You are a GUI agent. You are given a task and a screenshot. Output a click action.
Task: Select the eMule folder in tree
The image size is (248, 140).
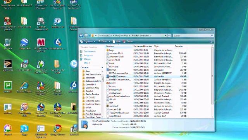click(x=89, y=107)
